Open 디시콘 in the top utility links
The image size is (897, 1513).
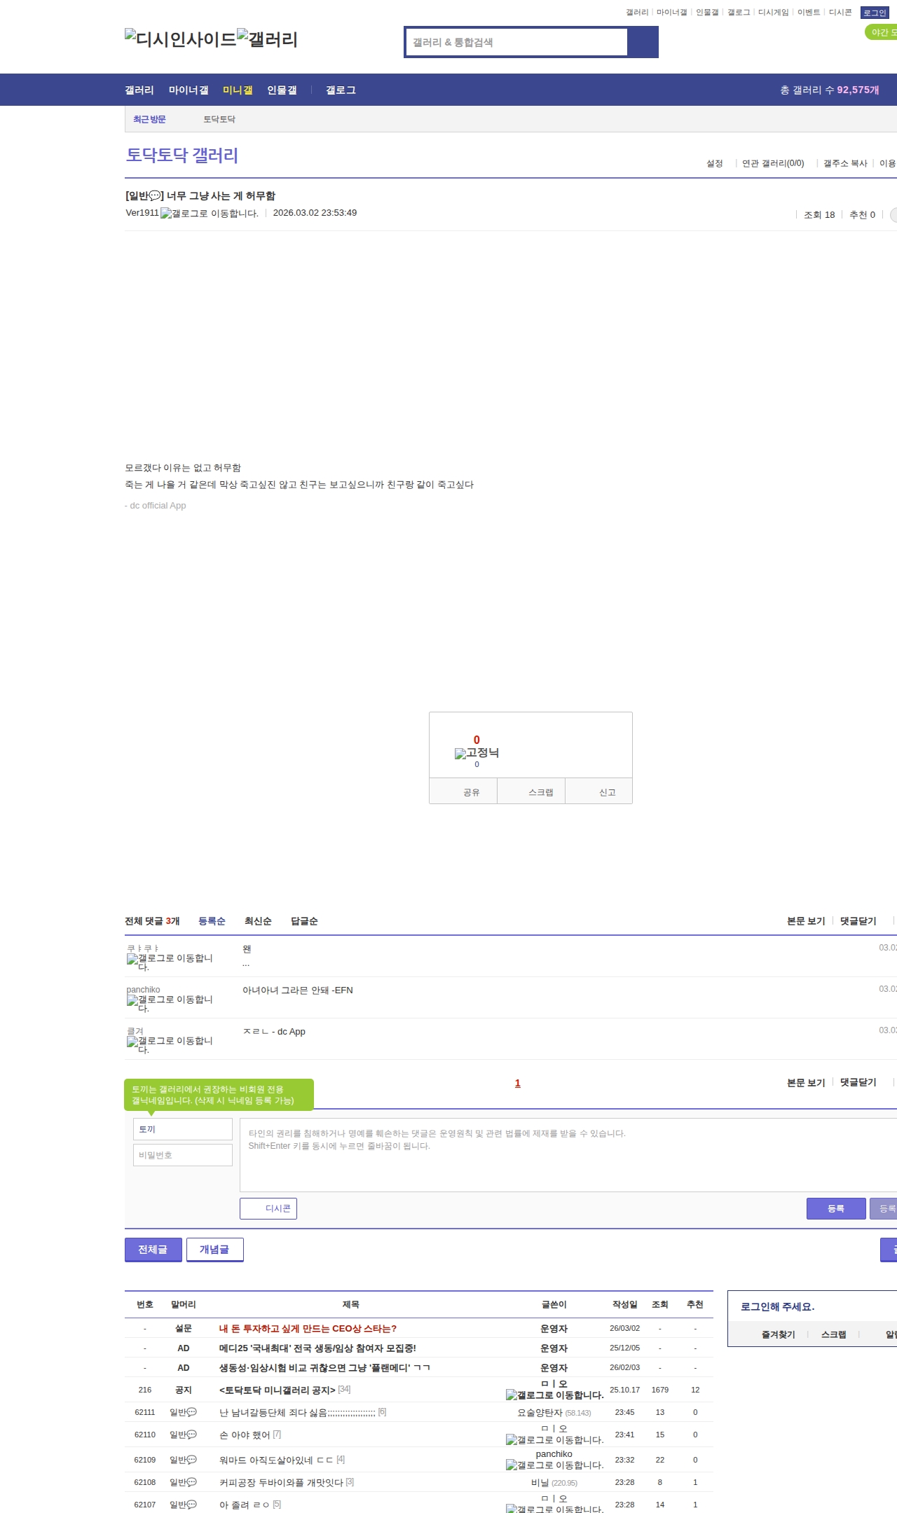[x=840, y=13]
